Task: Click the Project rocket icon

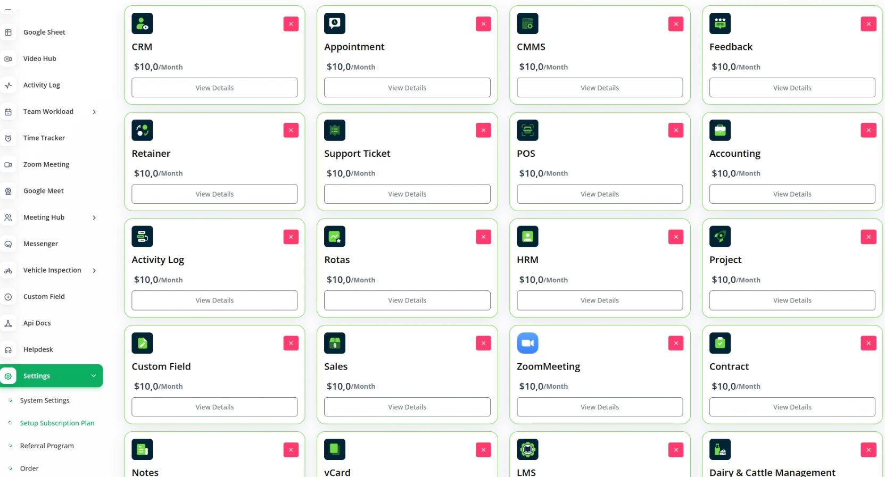Action: (x=719, y=237)
